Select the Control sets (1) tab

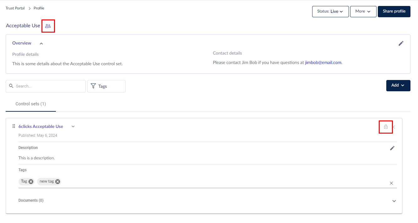[31, 104]
